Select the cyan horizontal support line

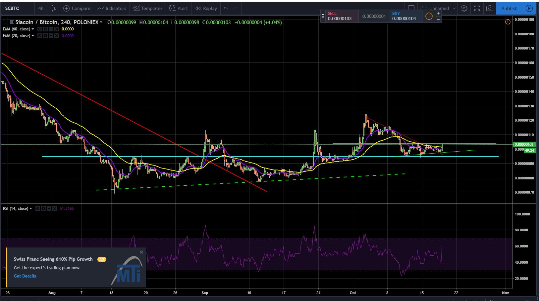point(270,156)
